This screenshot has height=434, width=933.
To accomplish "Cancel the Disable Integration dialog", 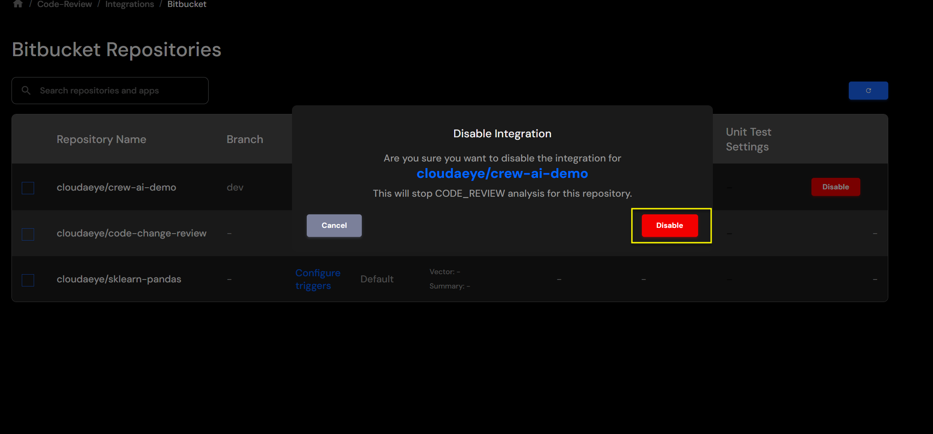I will click(334, 225).
